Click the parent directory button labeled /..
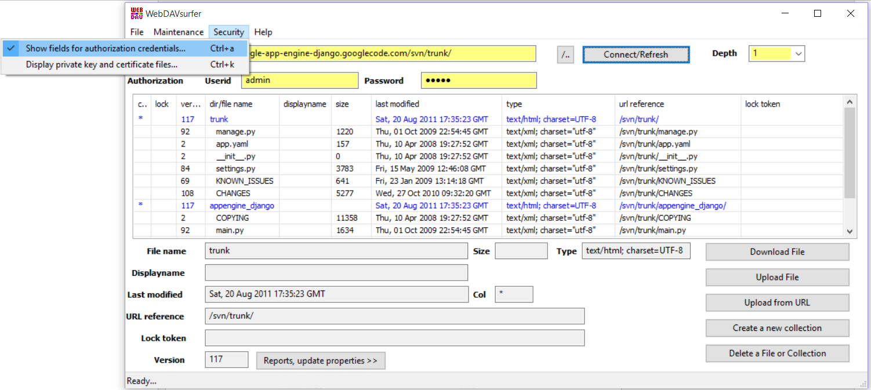This screenshot has height=390, width=871. (565, 54)
